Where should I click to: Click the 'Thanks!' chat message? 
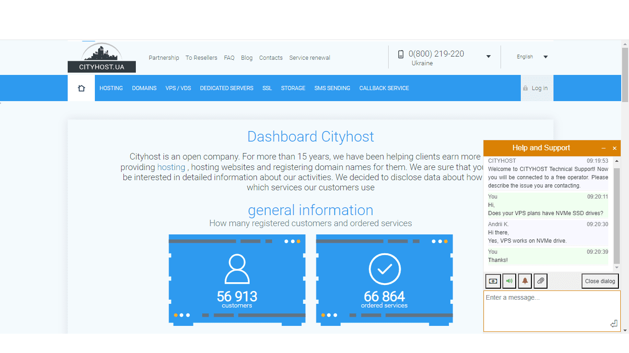(498, 260)
